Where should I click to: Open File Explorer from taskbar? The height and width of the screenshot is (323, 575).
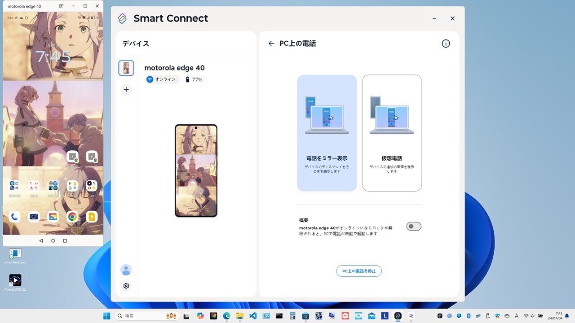click(240, 316)
